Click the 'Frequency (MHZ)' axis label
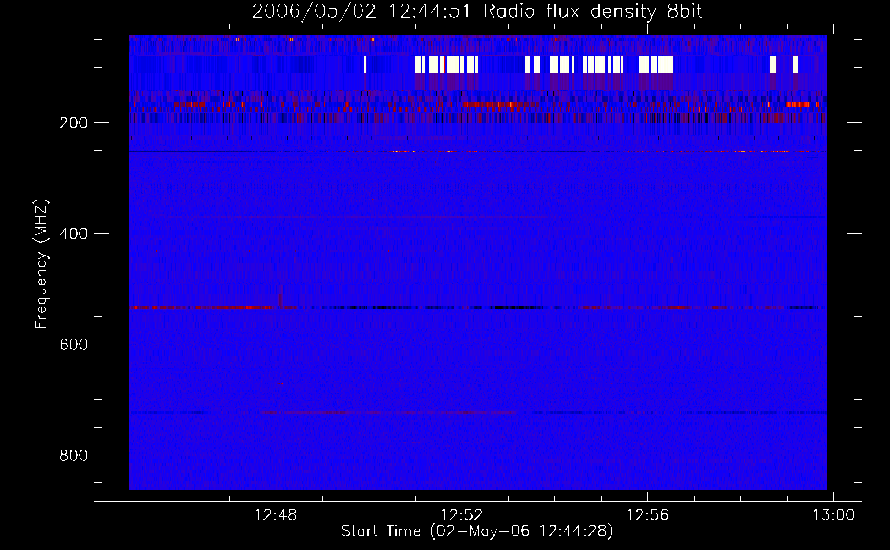The height and width of the screenshot is (550, 890). pos(41,264)
